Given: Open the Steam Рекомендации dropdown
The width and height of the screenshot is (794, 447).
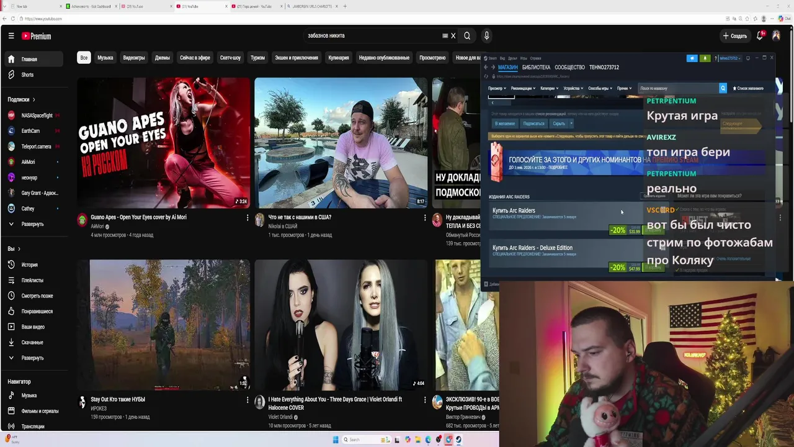Looking at the screenshot, I should [523, 88].
